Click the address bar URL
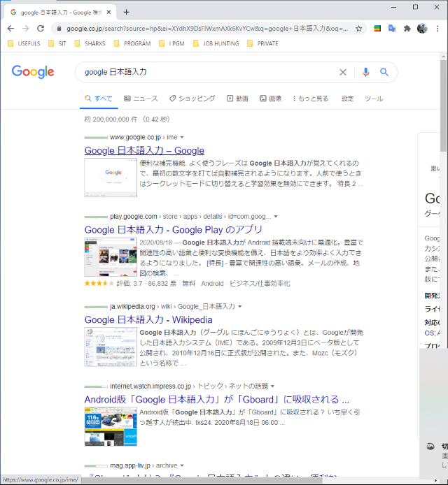 207,29
